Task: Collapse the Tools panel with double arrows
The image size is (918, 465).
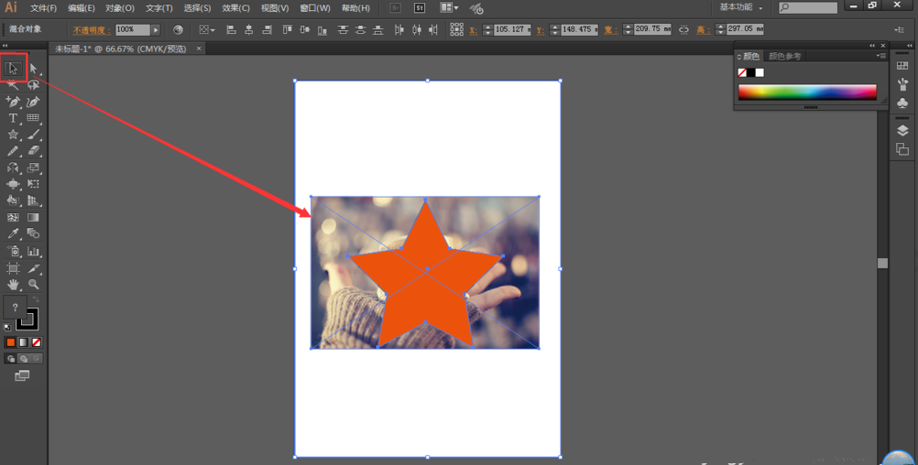Action: pos(5,45)
